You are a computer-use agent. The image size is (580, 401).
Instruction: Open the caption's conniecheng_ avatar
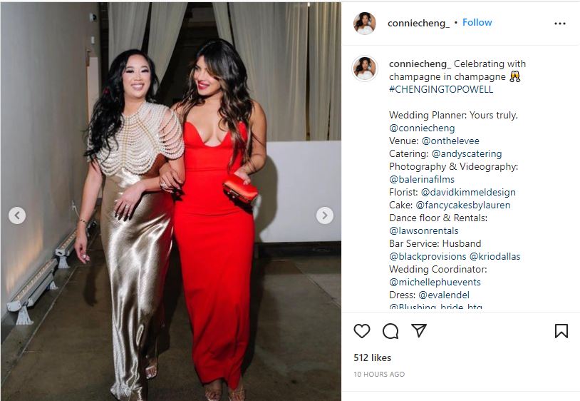(365, 68)
